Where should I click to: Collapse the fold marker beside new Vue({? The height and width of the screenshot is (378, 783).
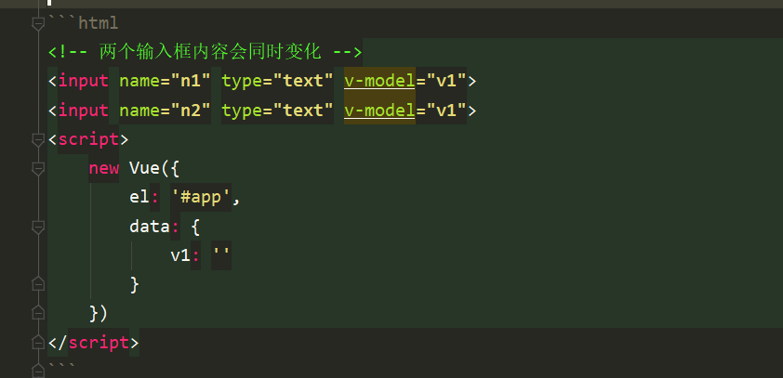click(38, 168)
